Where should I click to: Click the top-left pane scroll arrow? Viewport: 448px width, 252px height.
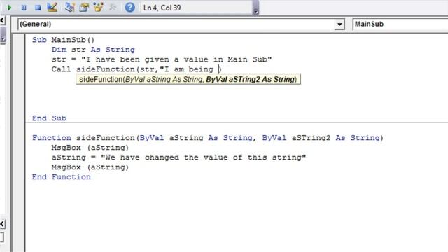tap(3, 20)
